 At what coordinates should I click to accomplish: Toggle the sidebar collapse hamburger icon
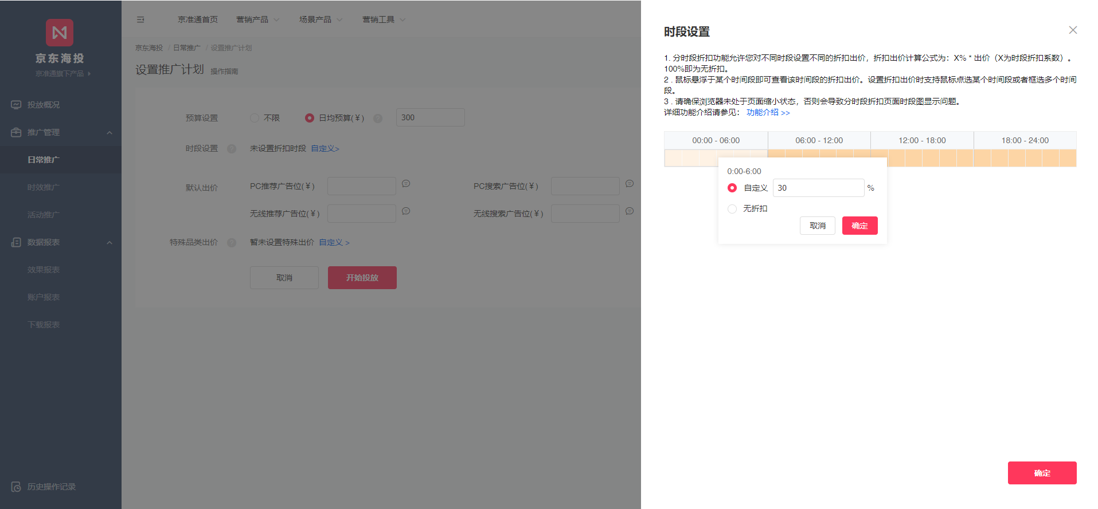click(x=140, y=19)
